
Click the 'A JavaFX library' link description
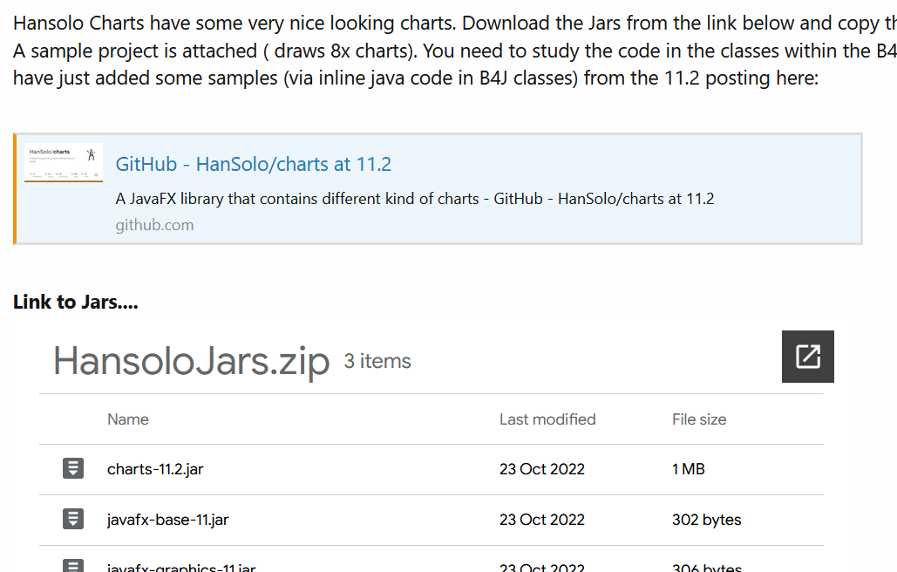pos(414,199)
